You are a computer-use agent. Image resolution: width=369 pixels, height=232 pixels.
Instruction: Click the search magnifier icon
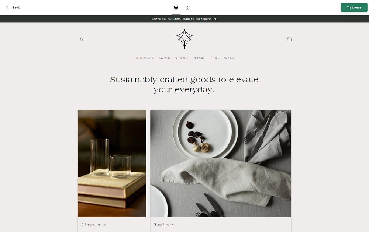(x=82, y=39)
